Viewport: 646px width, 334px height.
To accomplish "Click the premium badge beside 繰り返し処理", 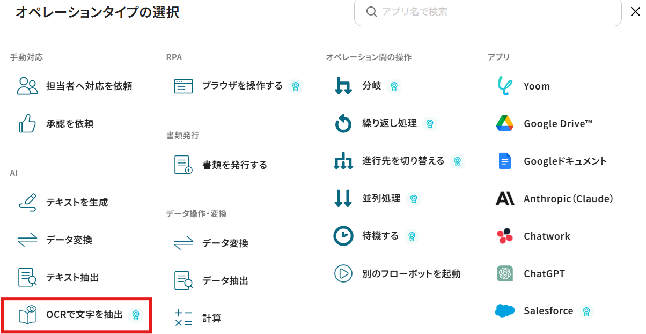I will [429, 123].
